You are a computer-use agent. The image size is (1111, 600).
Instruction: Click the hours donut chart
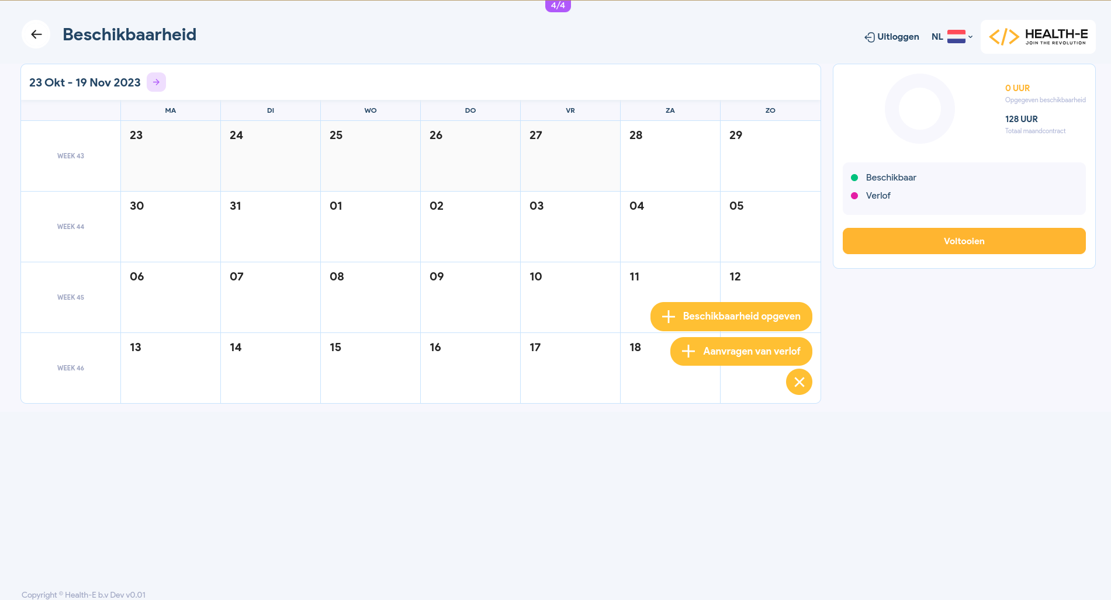tap(919, 109)
